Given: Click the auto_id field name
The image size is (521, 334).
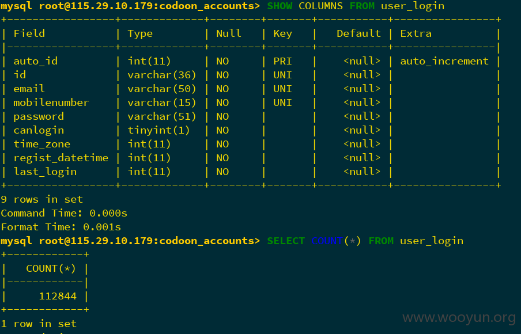Looking at the screenshot, I should pyautogui.click(x=36, y=61).
